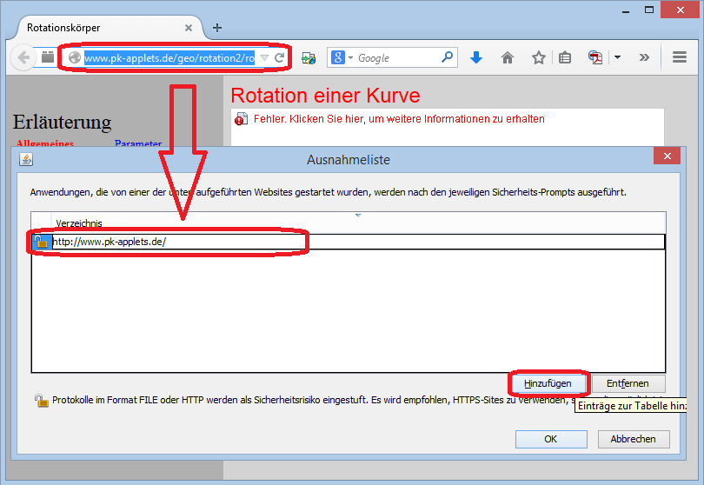Go to the home page icon
The image size is (704, 485).
[508, 58]
